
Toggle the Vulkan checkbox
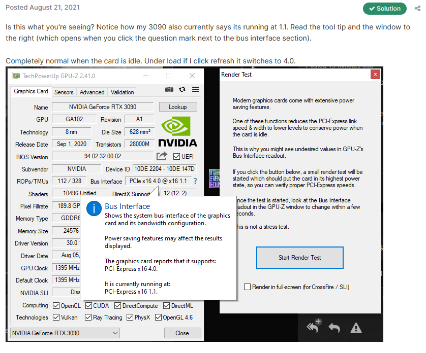click(56, 317)
